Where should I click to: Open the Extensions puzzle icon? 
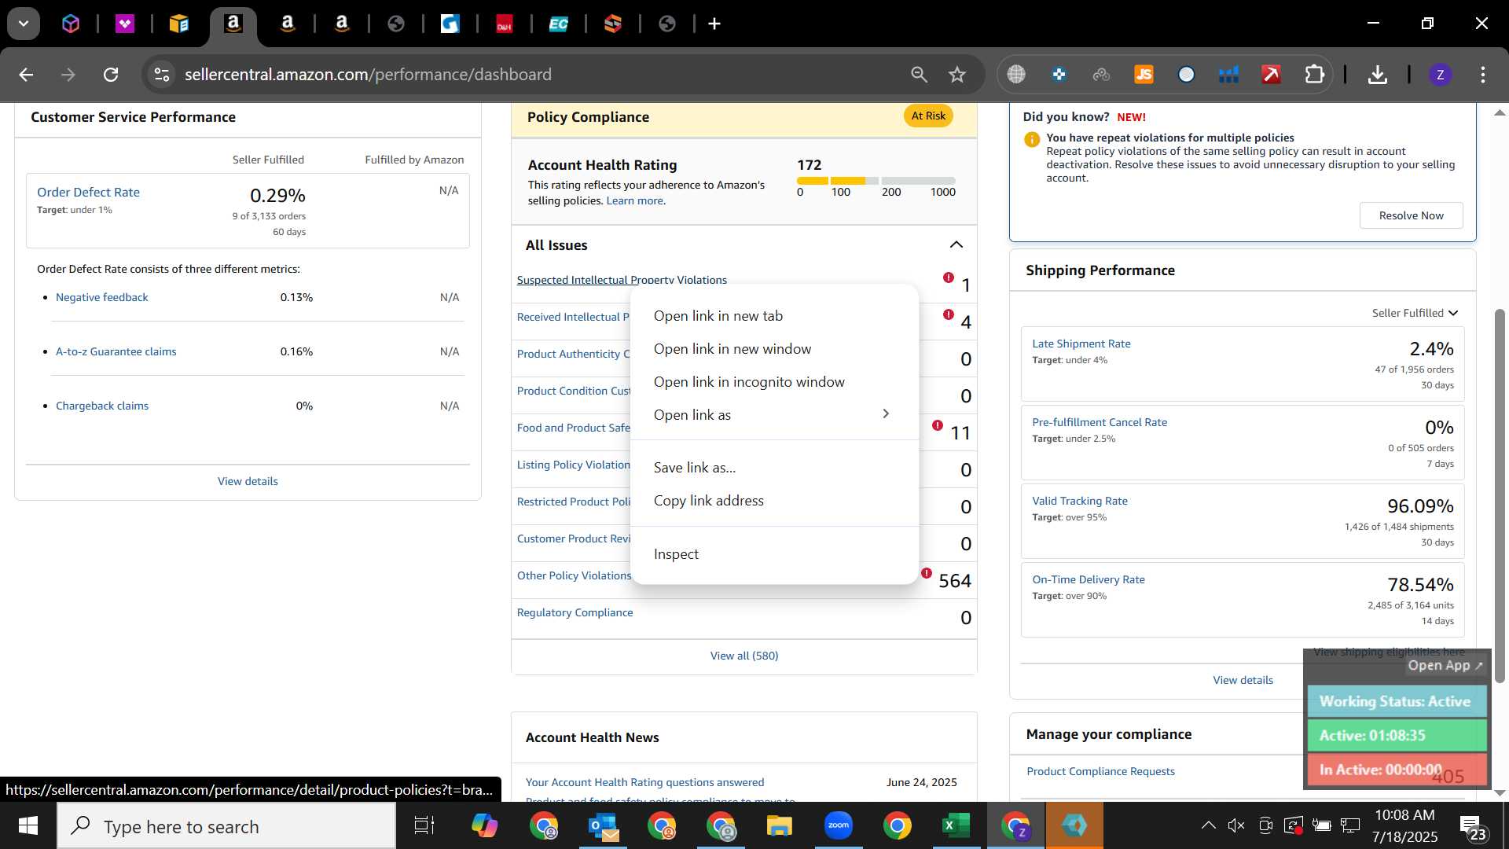1314,75
